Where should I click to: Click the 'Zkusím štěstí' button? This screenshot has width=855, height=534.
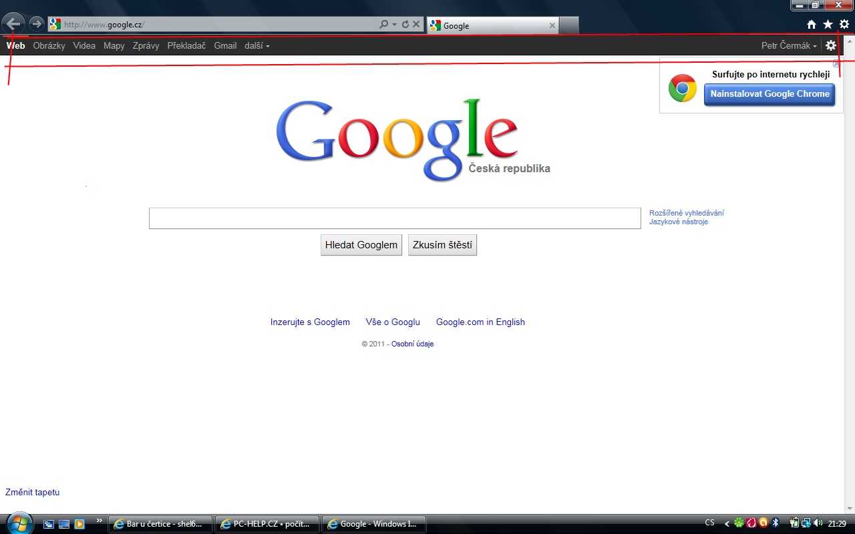click(442, 245)
